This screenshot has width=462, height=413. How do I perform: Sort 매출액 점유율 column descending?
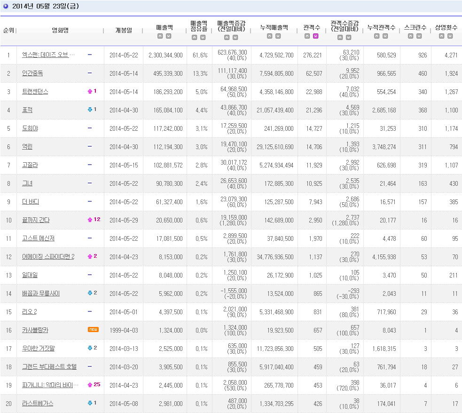(x=203, y=38)
